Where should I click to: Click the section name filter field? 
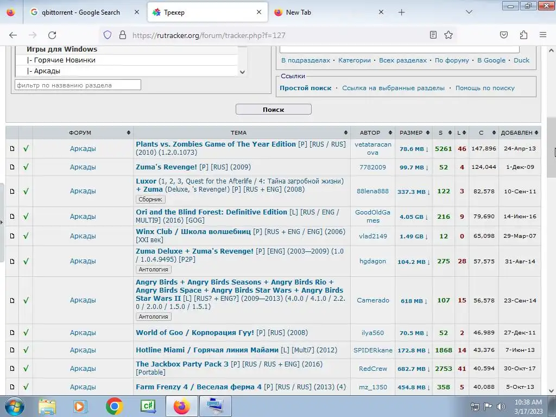pos(78,85)
